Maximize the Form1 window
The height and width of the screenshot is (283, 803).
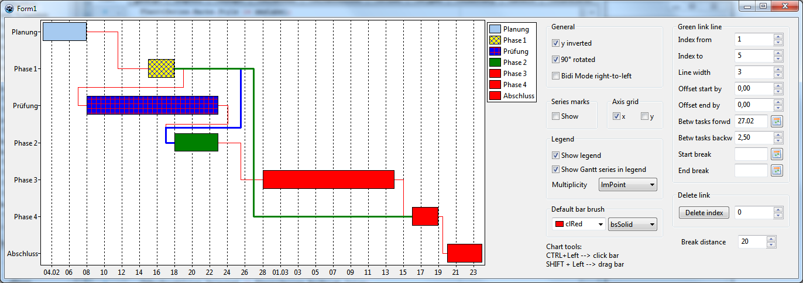(x=763, y=6)
